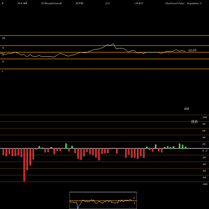Click the longest red MR bar
Image resolution: width=209 pixels, height=209 pixels.
point(24,165)
